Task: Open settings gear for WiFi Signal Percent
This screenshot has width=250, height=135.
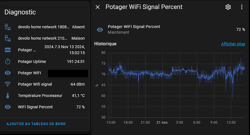Action: pos(228,7)
